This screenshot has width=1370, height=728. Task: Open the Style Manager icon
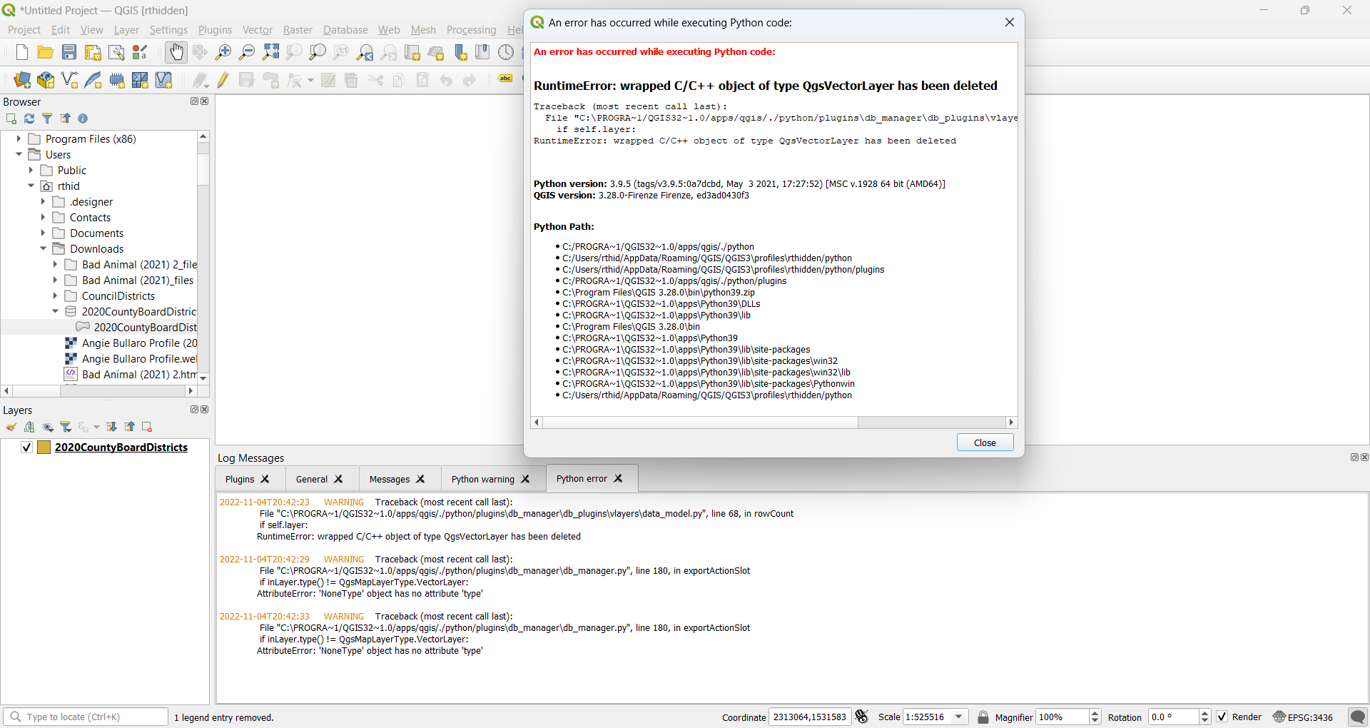pyautogui.click(x=140, y=52)
